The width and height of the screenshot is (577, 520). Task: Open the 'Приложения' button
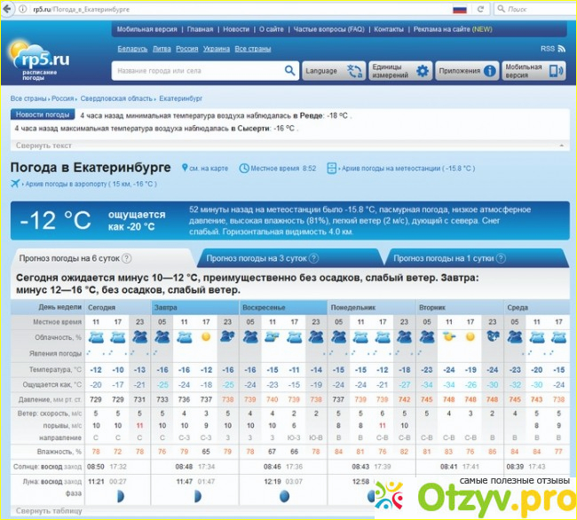coord(467,71)
